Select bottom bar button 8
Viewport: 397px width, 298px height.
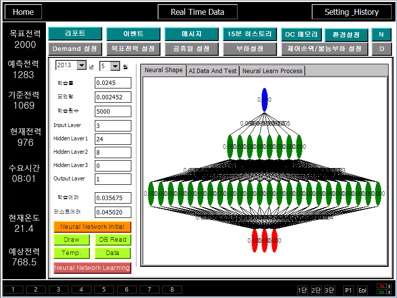(x=172, y=290)
